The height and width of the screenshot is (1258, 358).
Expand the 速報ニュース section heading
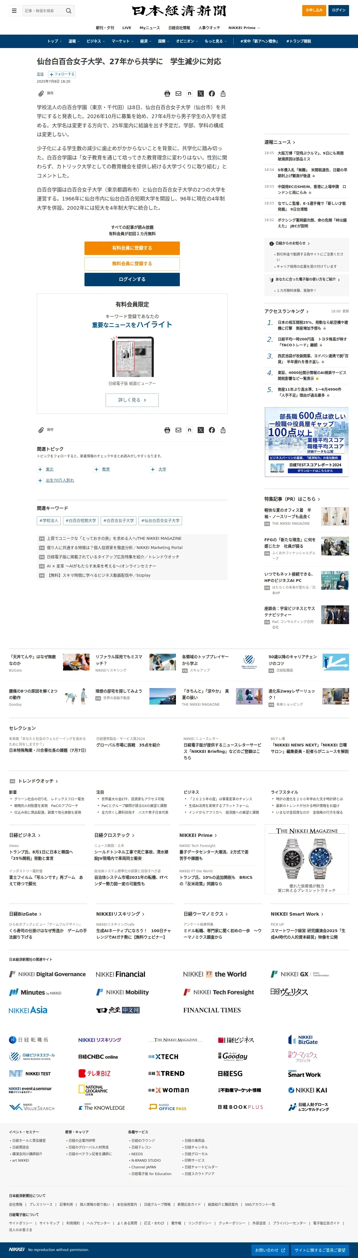tap(280, 142)
